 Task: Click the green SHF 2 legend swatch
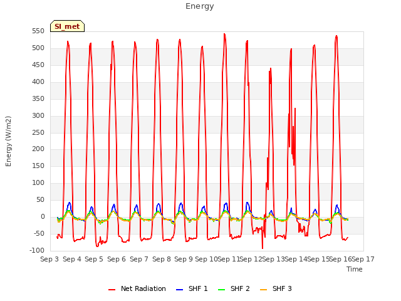click(x=221, y=290)
